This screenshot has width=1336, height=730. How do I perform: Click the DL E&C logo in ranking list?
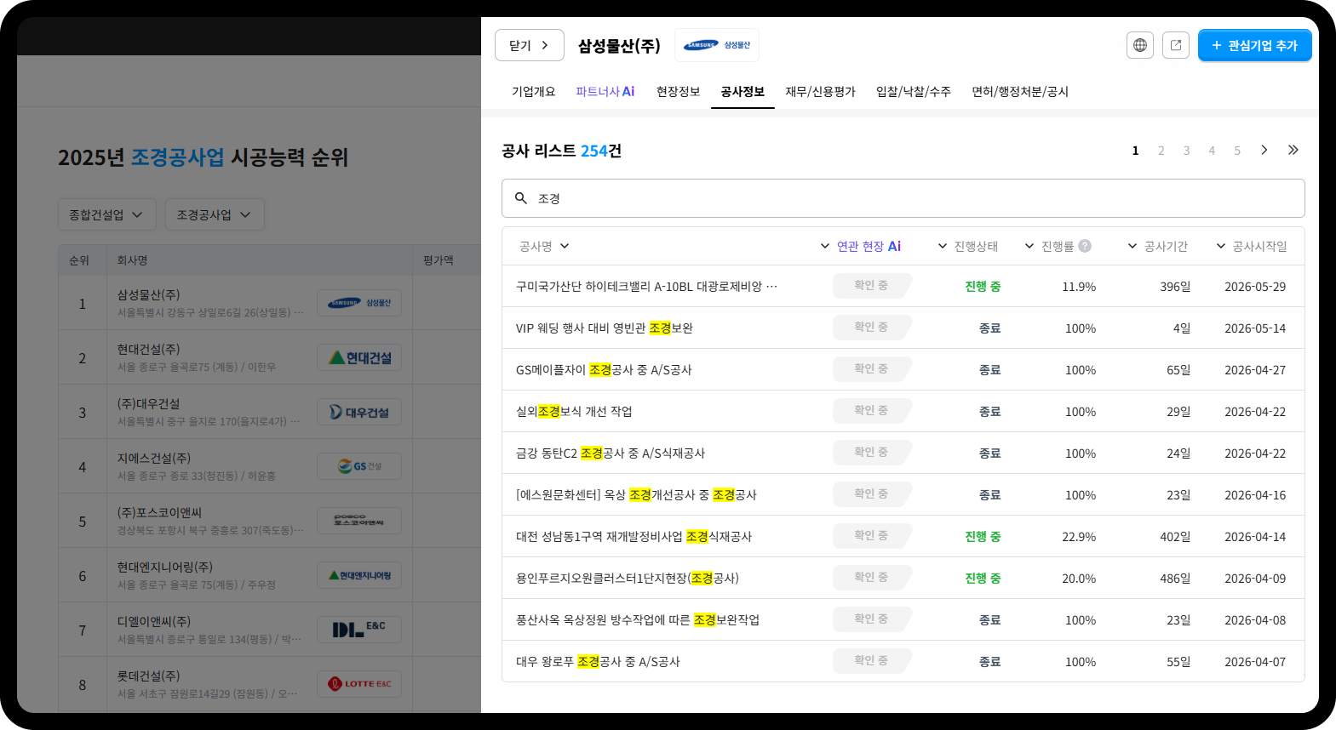point(359,630)
